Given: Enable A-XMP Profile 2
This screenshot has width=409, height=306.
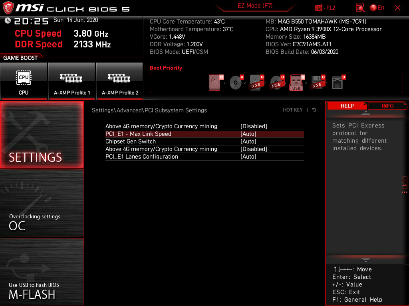Looking at the screenshot, I should click(120, 81).
